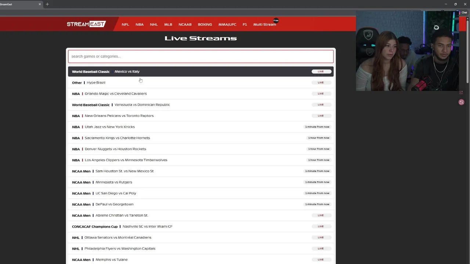Image resolution: width=470 pixels, height=264 pixels.
Task: Open the MMA/UFC menu item
Action: (x=227, y=25)
